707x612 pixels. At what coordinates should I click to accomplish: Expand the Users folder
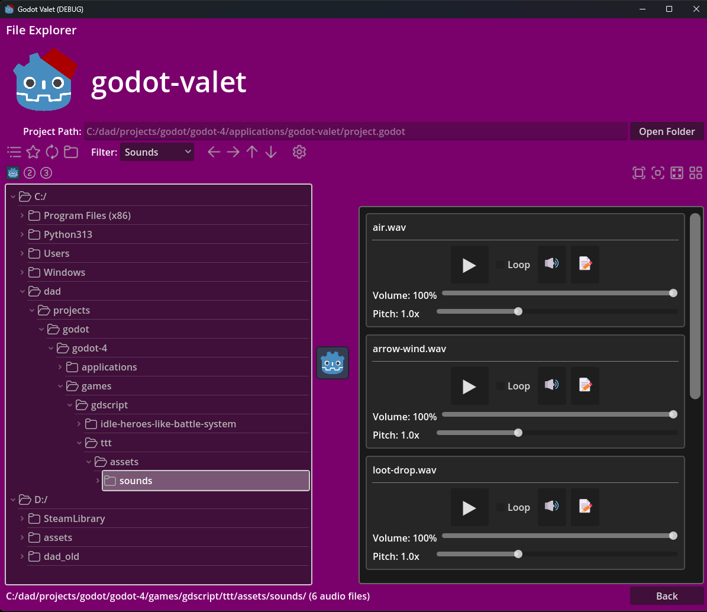pyautogui.click(x=22, y=253)
